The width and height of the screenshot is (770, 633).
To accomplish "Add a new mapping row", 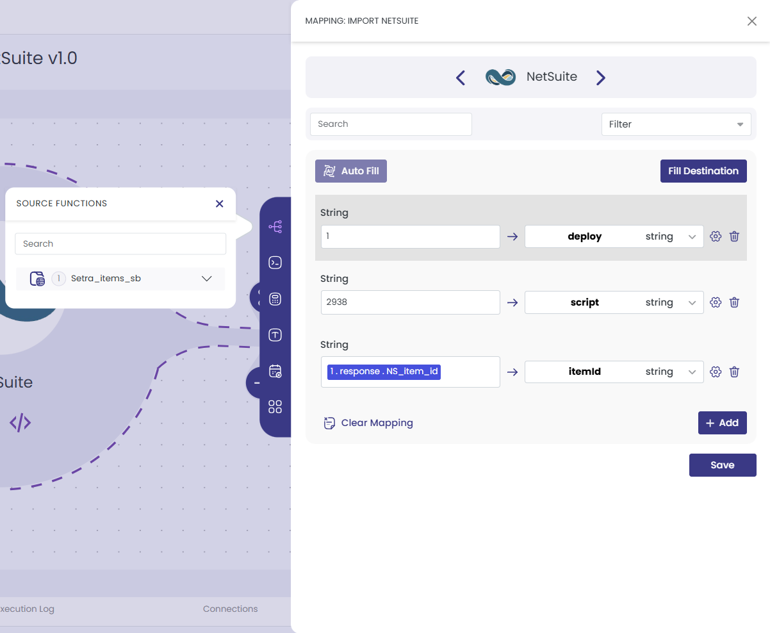I will [722, 423].
